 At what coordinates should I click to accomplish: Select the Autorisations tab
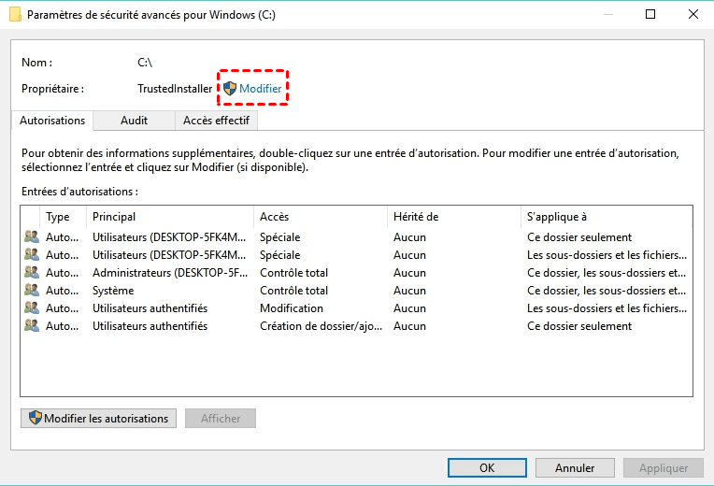pyautogui.click(x=52, y=121)
